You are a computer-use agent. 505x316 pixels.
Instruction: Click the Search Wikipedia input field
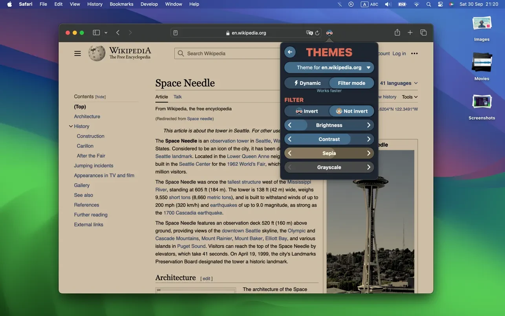point(228,53)
